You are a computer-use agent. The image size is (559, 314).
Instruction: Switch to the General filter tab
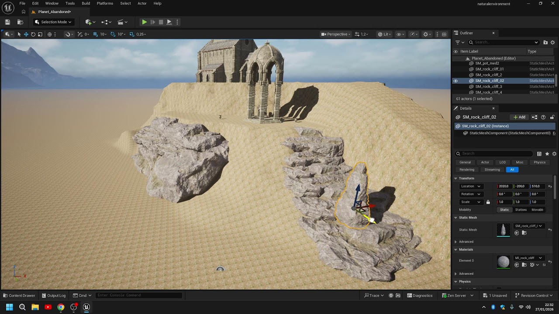click(x=465, y=162)
